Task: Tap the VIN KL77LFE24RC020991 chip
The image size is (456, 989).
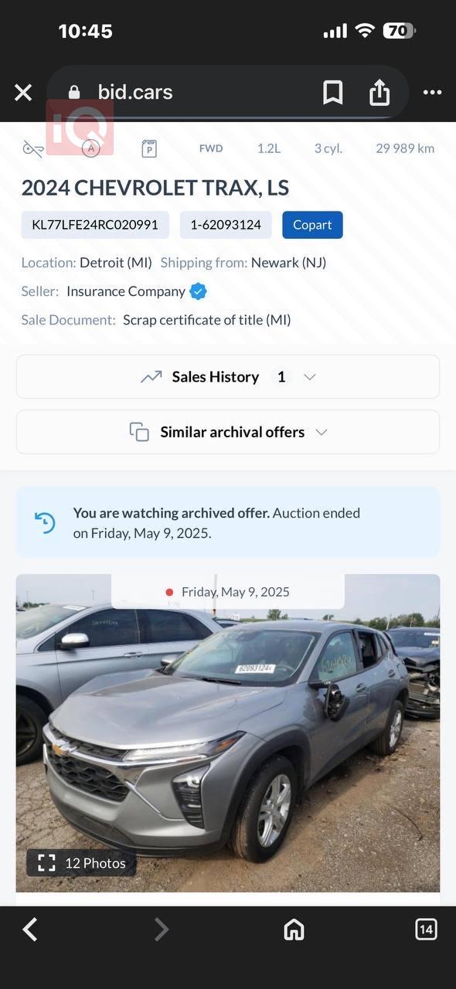Action: click(95, 225)
